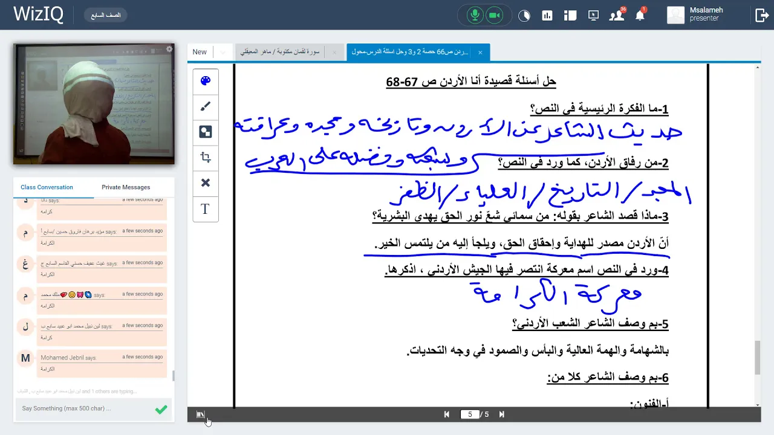This screenshot has width=774, height=435.
Task: Click the Msalameh presenter avatar
Action: (x=675, y=15)
